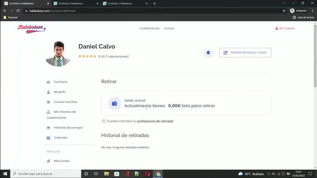The width and height of the screenshot is (317, 178).
Task: Open Cursos inscritos in sidebar
Action: (65, 102)
